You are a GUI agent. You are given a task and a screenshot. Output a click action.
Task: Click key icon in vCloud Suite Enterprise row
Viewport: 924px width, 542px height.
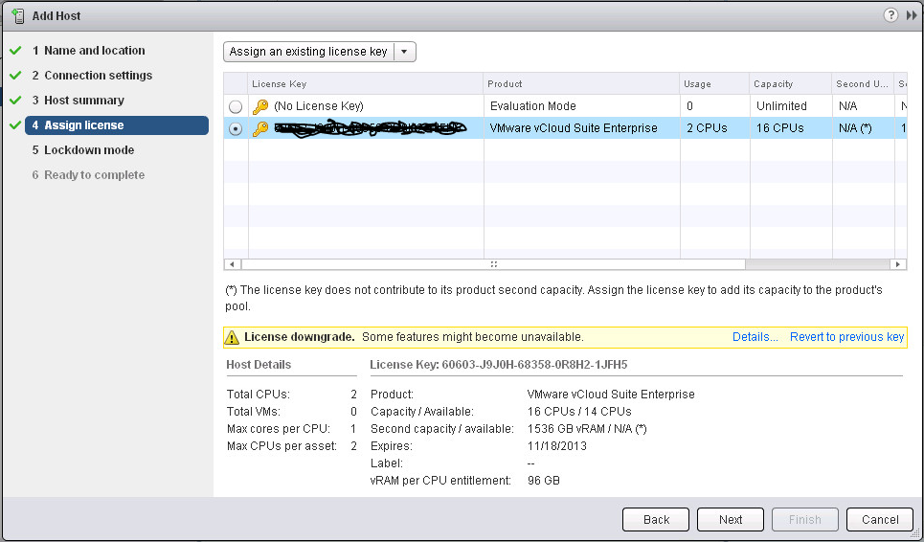(x=259, y=128)
